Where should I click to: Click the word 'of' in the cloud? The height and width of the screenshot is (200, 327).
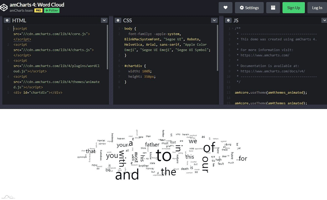coord(209,147)
